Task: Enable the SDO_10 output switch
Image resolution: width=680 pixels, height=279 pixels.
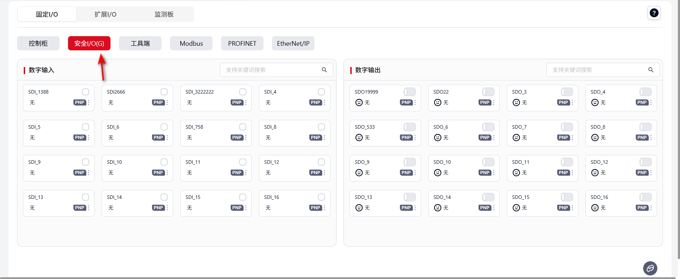Action: (x=488, y=162)
